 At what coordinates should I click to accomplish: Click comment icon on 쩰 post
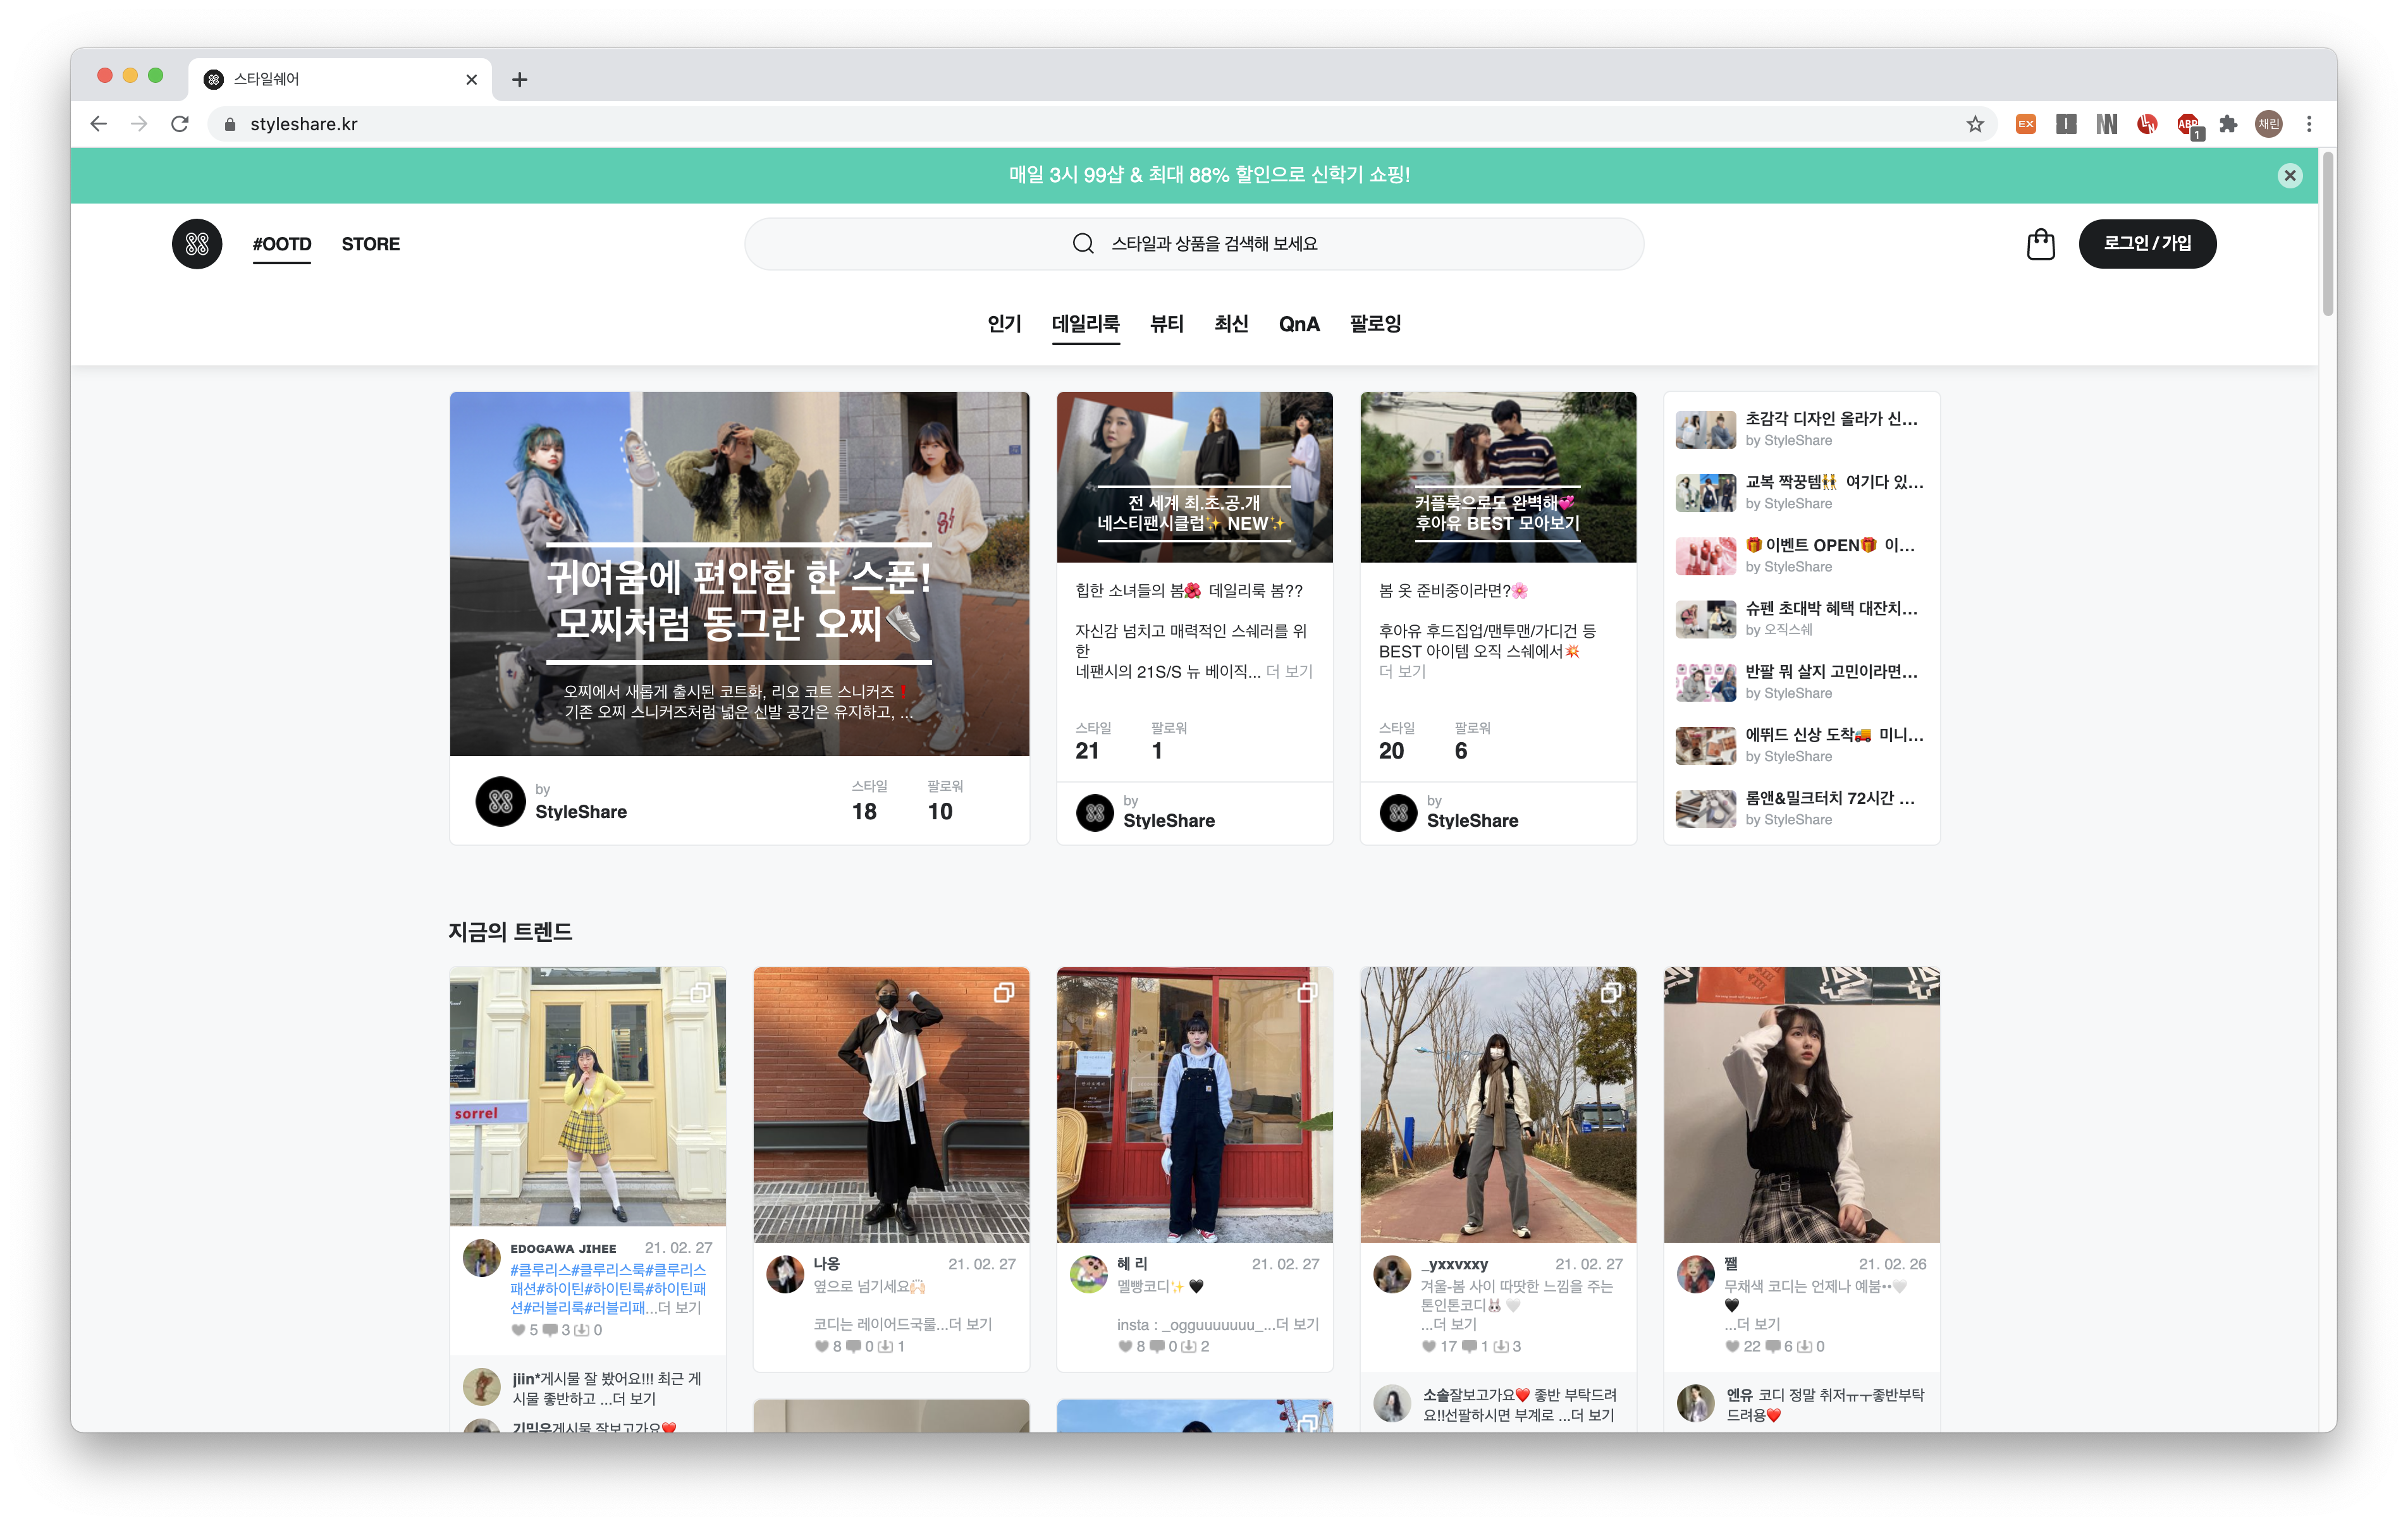[x=1773, y=1346]
